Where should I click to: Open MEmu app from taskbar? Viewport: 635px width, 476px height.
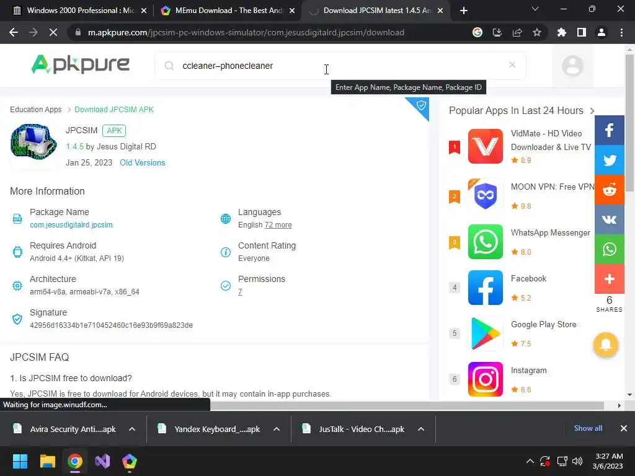click(x=130, y=461)
